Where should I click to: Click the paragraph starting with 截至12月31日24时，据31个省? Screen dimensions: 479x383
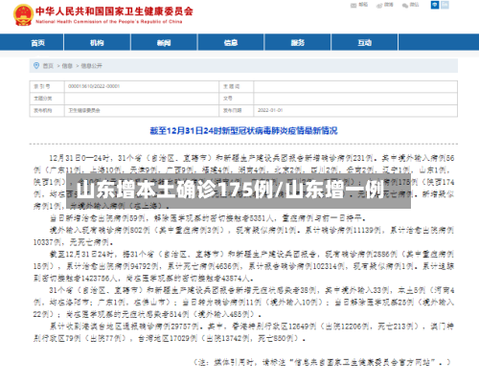(243, 266)
